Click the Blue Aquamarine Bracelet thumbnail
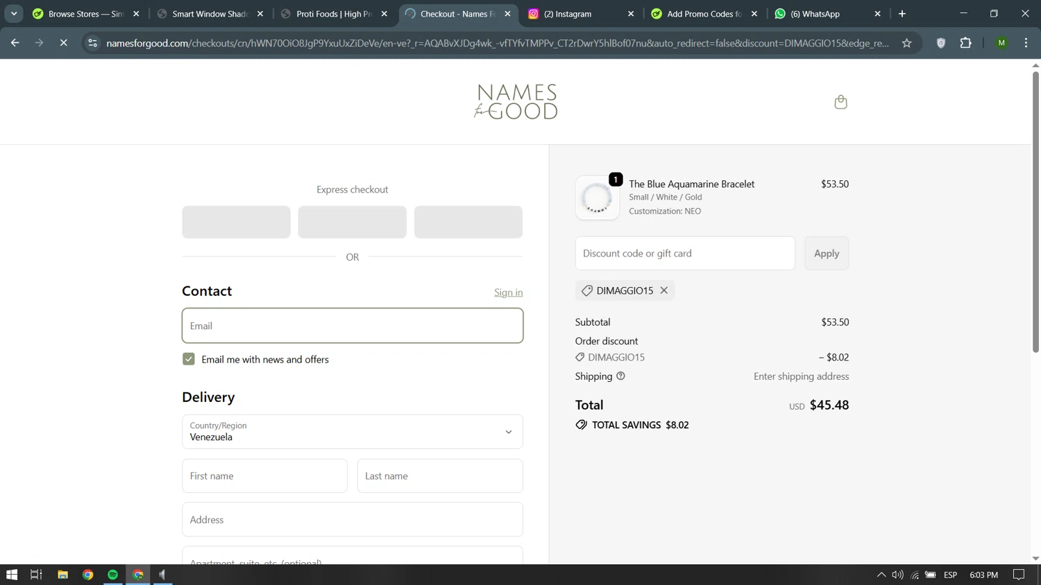The image size is (1041, 585). 598,198
